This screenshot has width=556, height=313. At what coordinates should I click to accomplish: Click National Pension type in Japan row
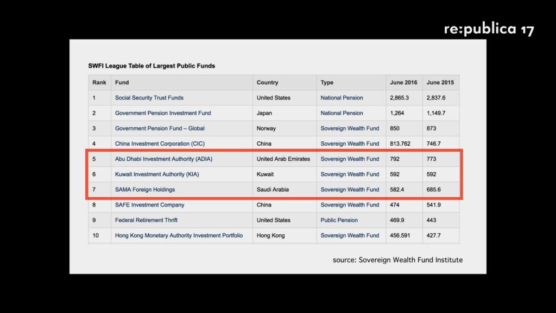[342, 113]
